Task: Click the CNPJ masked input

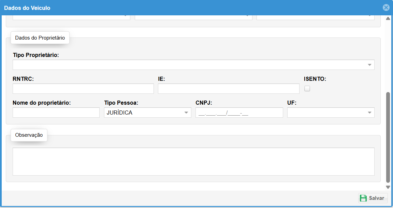Action: click(x=239, y=113)
